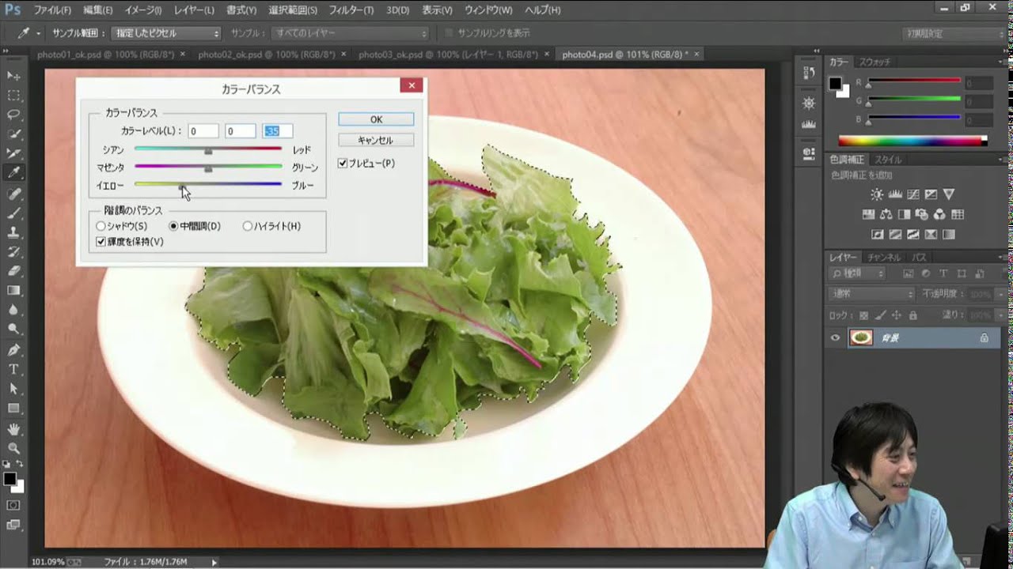
Task: Click the 背景 layer thumbnail
Action: pos(861,337)
